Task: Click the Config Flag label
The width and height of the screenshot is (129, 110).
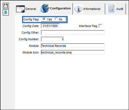Action: coord(31,19)
